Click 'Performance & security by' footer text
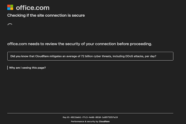The image size is (186, 124). (x=85, y=121)
